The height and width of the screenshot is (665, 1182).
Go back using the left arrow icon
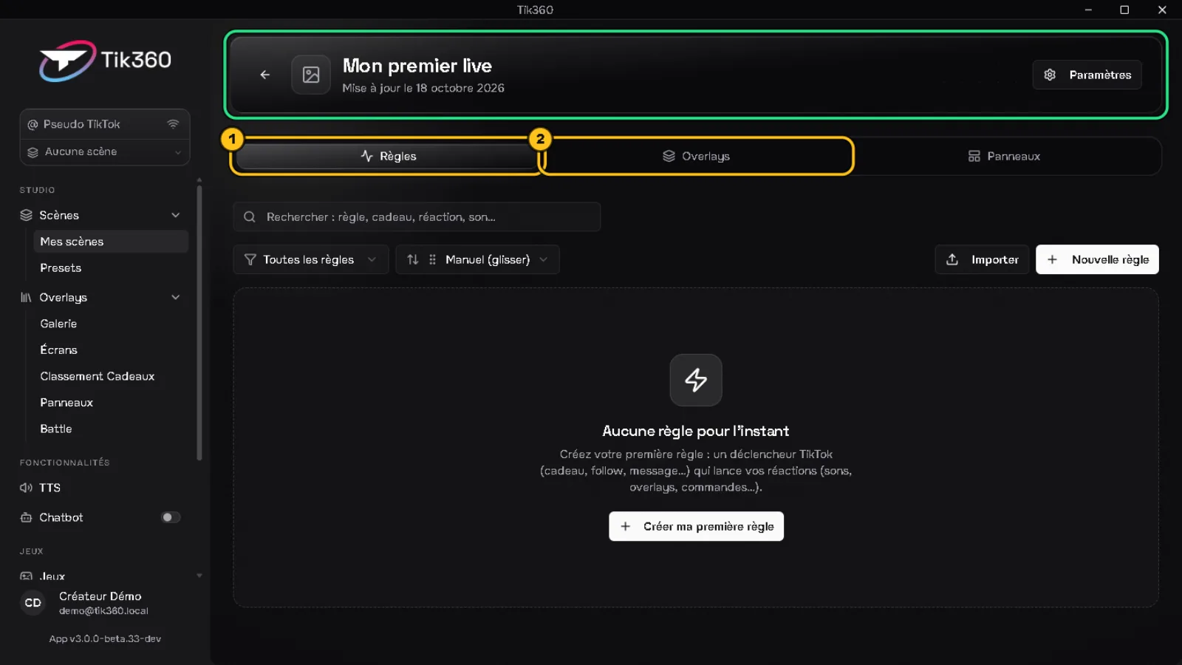click(x=264, y=75)
